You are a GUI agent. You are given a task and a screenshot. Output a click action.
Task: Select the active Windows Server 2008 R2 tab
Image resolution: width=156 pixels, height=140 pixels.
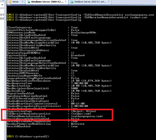(x=47, y=2)
